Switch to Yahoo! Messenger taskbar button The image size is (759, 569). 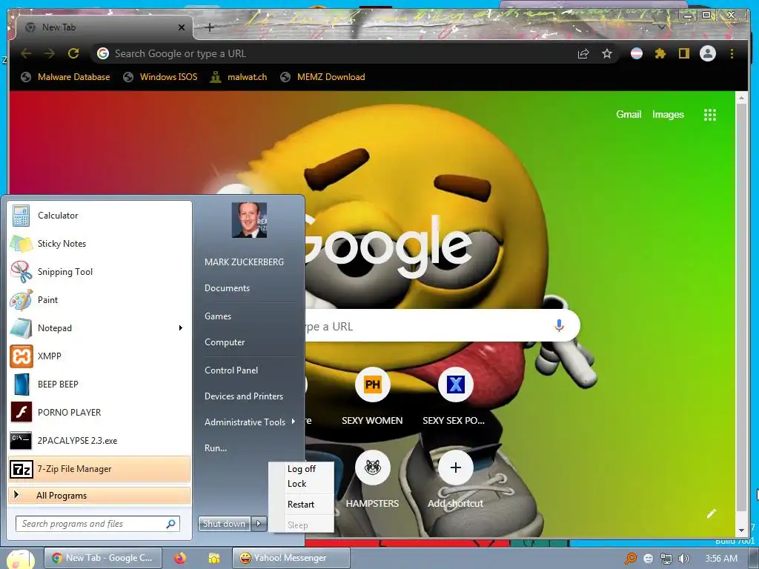pyautogui.click(x=291, y=559)
